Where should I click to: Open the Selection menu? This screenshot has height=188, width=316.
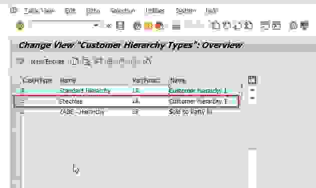point(123,10)
